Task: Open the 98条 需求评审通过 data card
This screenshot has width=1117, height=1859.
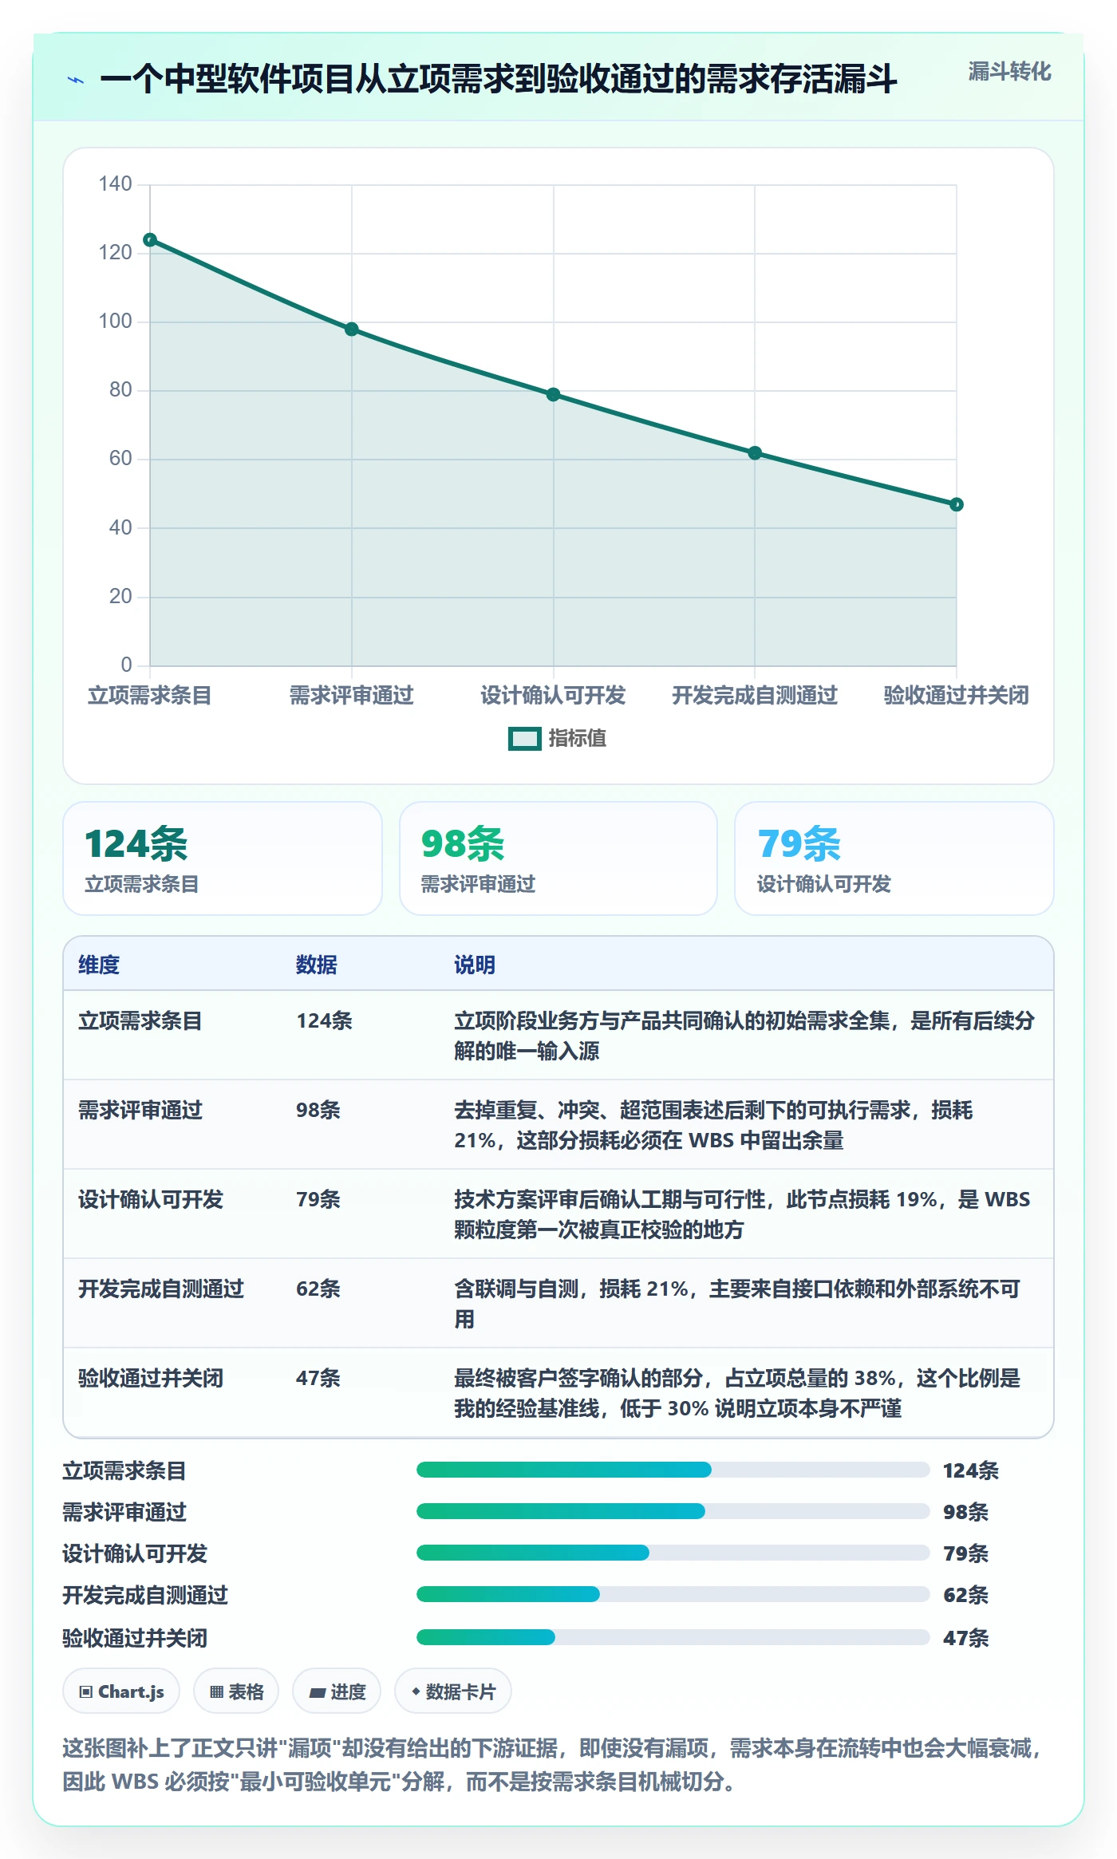Action: pos(558,858)
